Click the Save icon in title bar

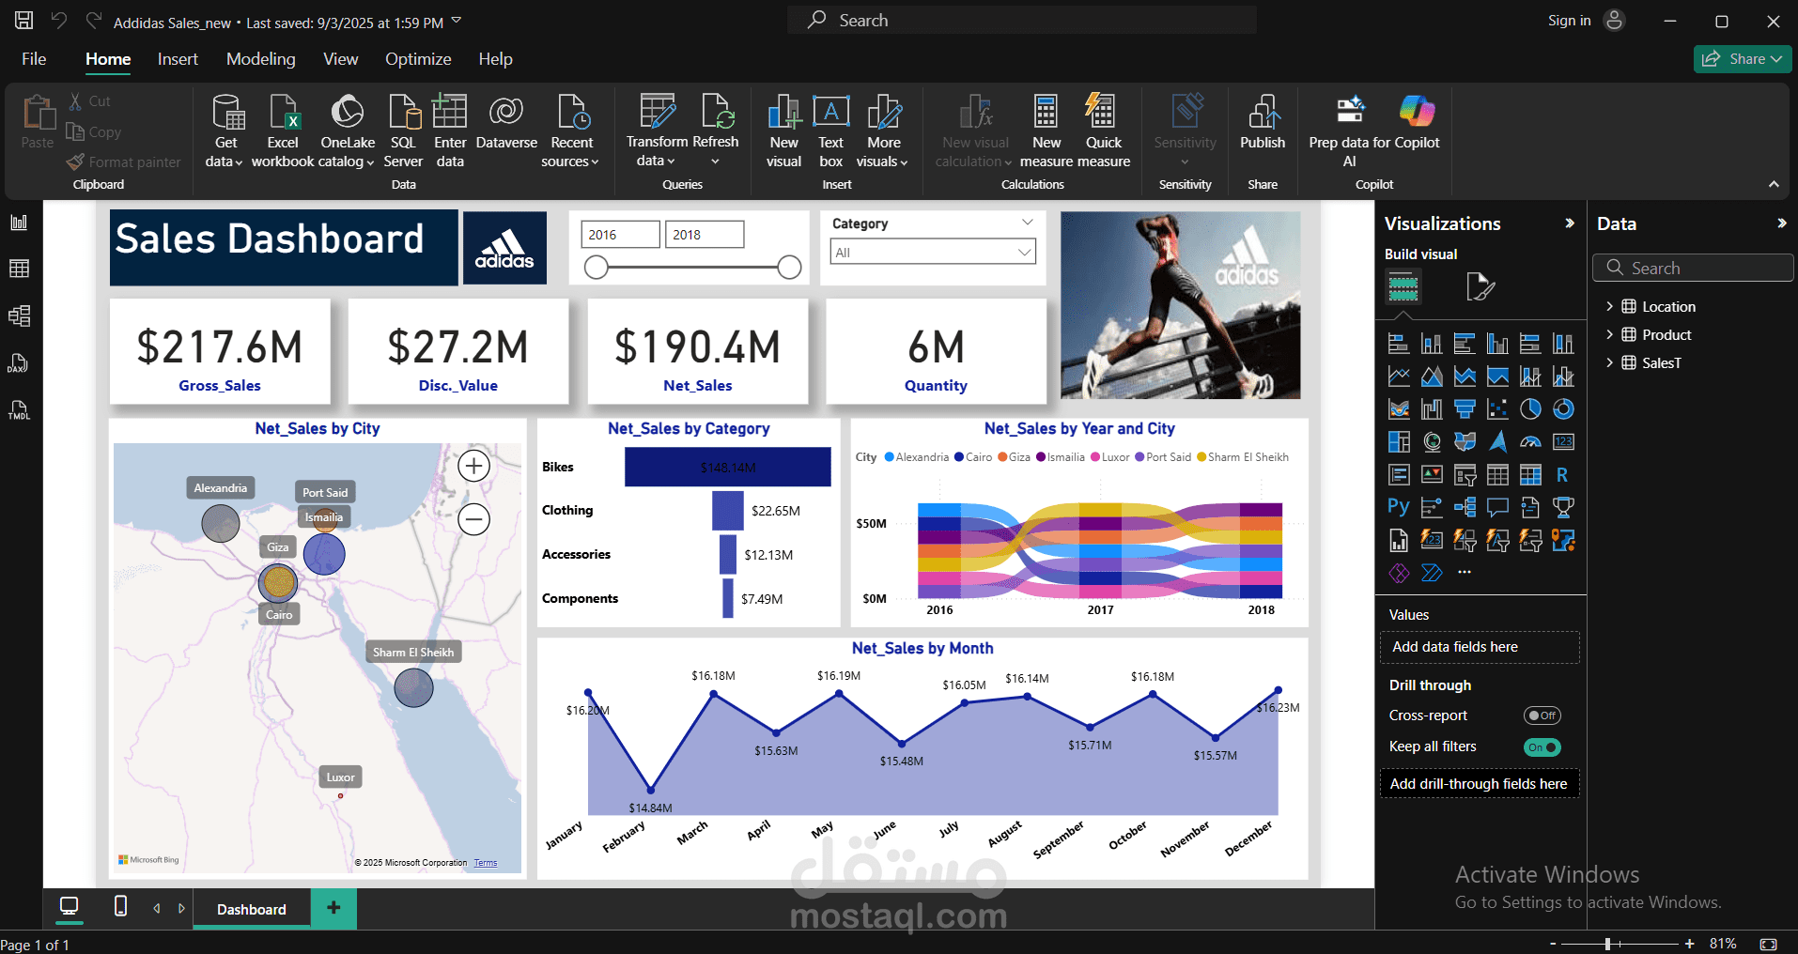coord(23,20)
